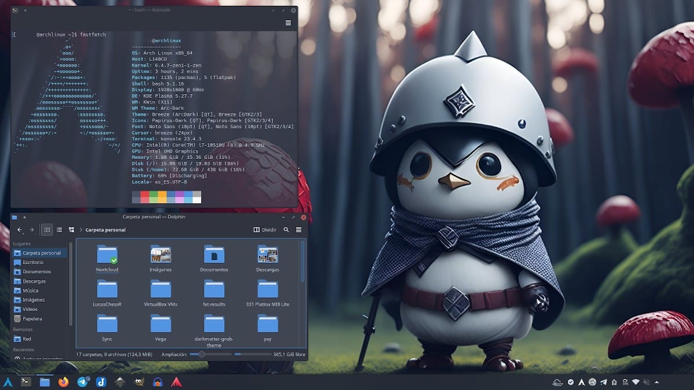Open the clipboard tray icon
This screenshot has width=694, height=390.
click(614, 382)
